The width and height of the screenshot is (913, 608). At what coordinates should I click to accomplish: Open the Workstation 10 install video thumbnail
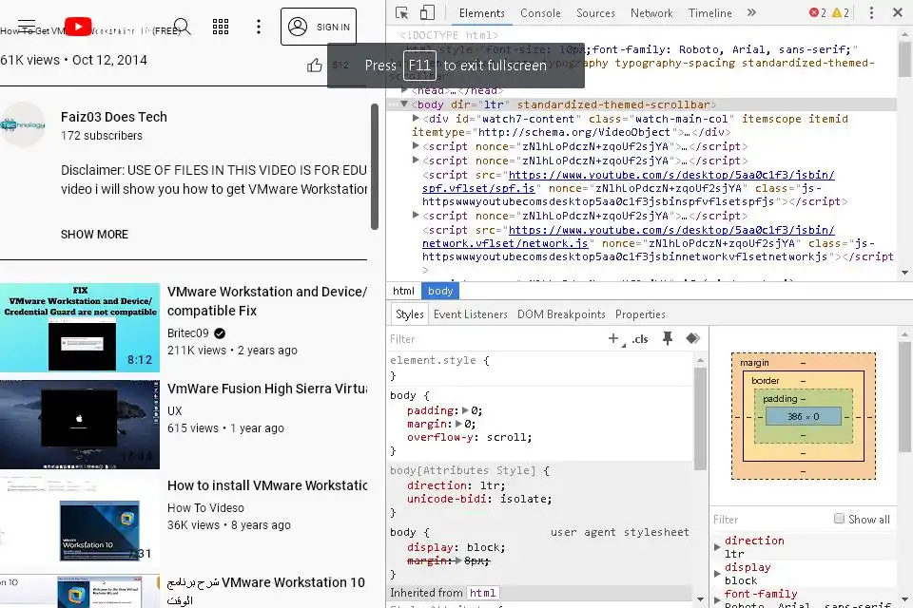[x=80, y=522]
